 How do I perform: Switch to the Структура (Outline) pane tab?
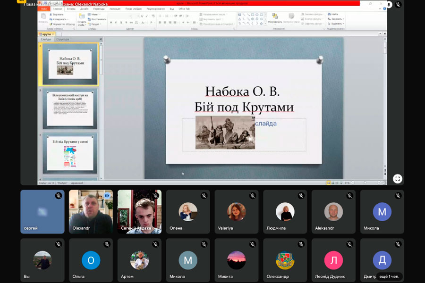pos(62,40)
